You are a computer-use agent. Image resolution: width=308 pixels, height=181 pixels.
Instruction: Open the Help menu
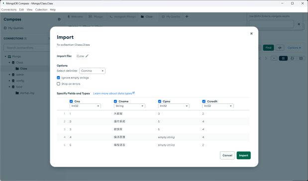53,9
